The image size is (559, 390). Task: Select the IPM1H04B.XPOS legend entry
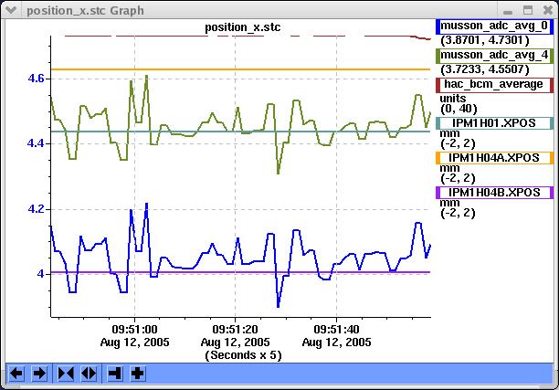click(x=494, y=193)
